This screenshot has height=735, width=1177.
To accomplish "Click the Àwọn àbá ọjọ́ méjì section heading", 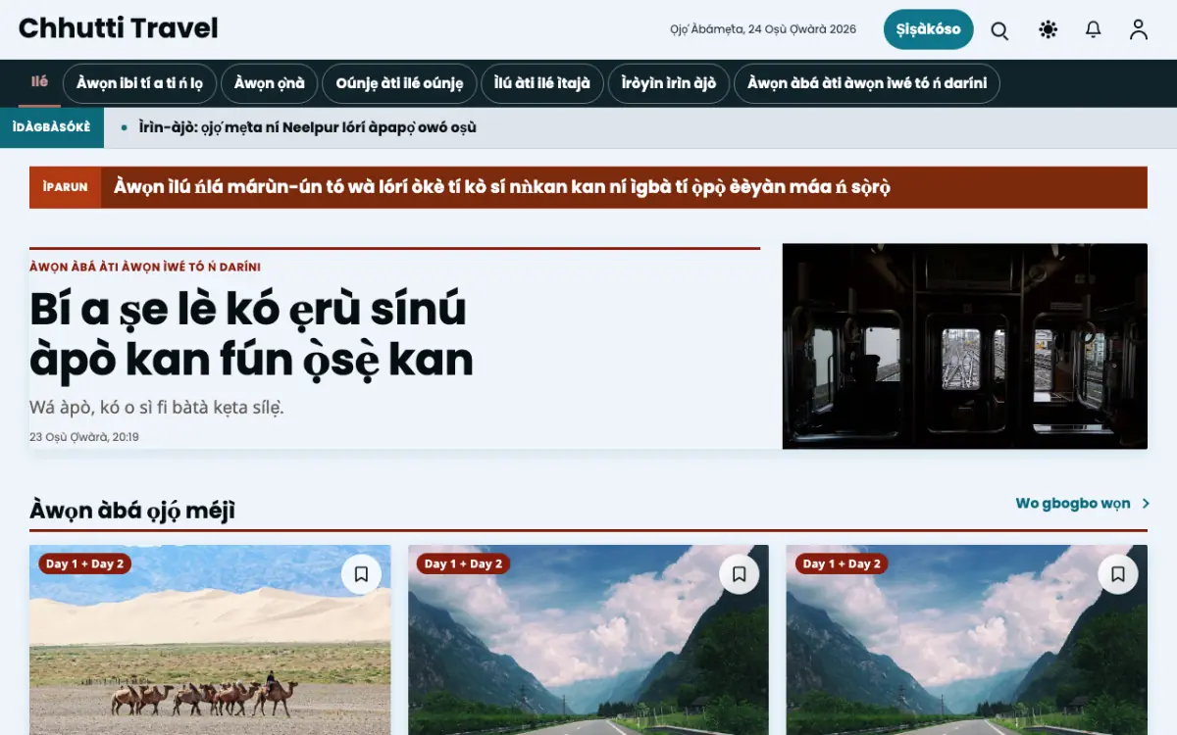I will coord(132,511).
